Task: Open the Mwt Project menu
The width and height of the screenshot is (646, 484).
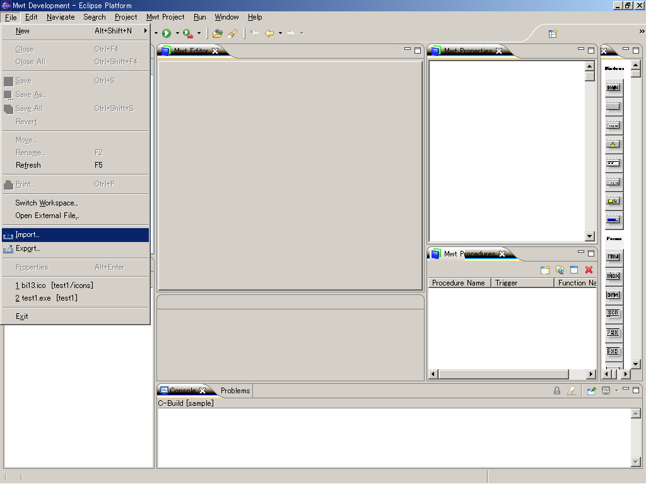Action: click(x=165, y=17)
